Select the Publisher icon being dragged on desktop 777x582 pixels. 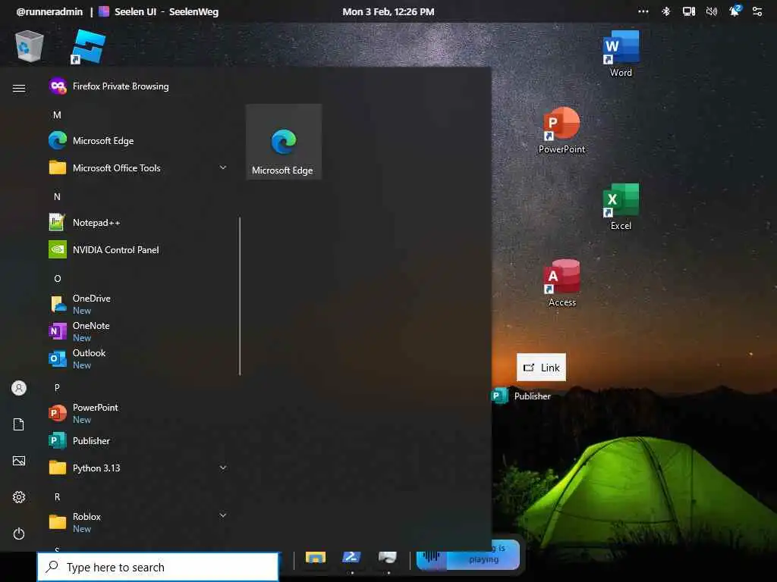click(x=521, y=396)
